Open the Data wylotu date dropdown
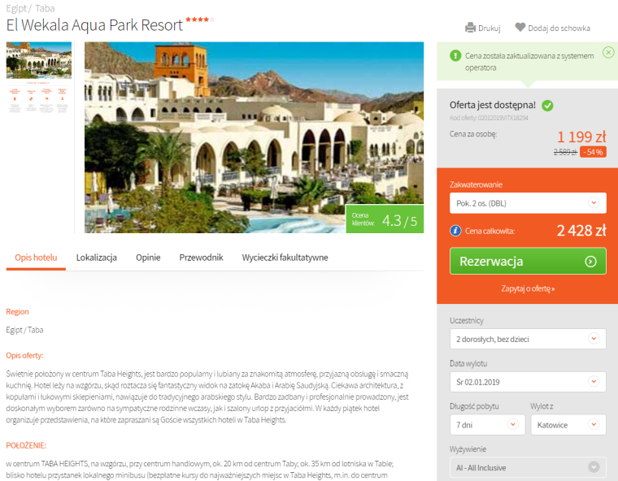 coord(528,382)
